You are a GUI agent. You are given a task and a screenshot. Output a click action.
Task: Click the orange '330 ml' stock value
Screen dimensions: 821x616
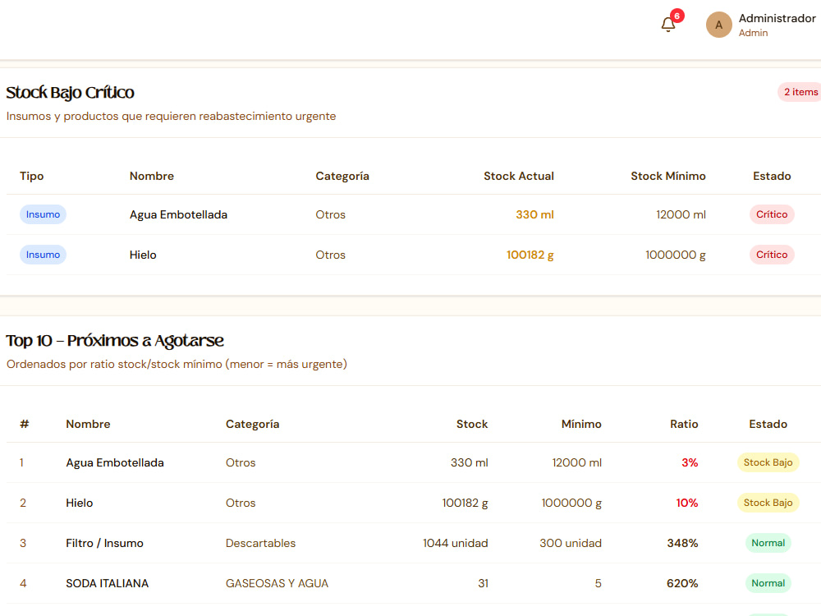[534, 214]
